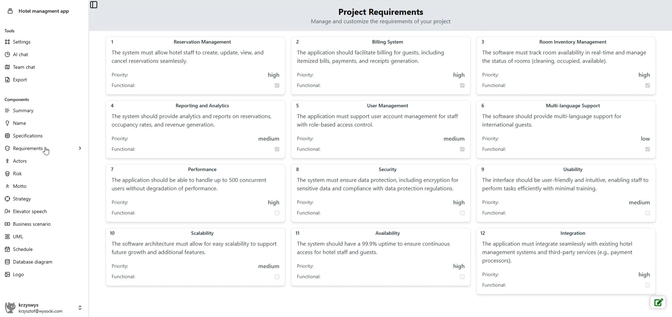Open the UML component link
672x317 pixels.
point(18,237)
